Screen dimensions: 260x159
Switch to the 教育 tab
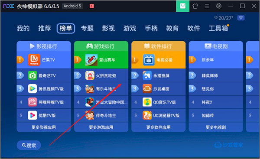tap(172, 28)
